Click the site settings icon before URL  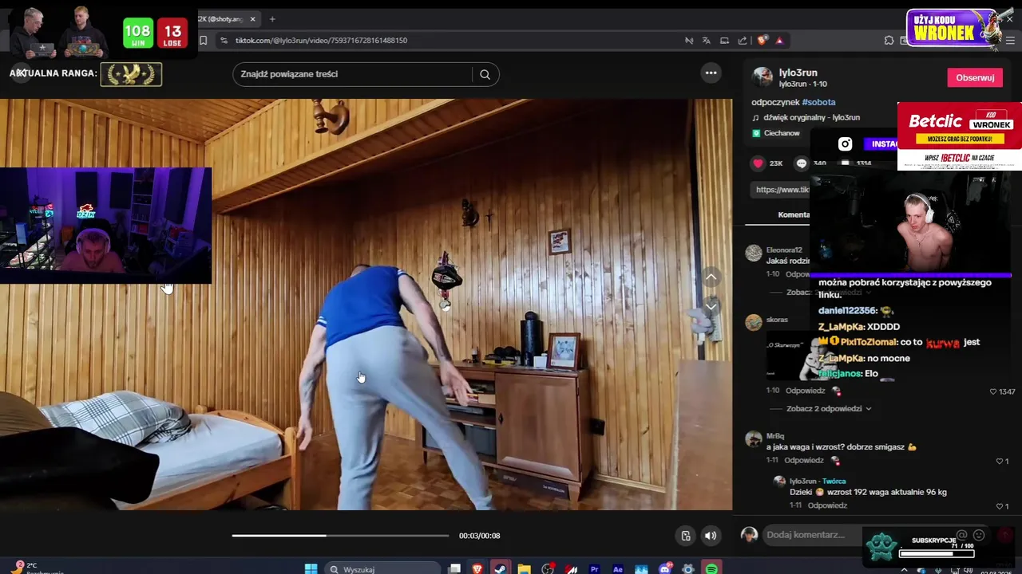[x=223, y=41]
